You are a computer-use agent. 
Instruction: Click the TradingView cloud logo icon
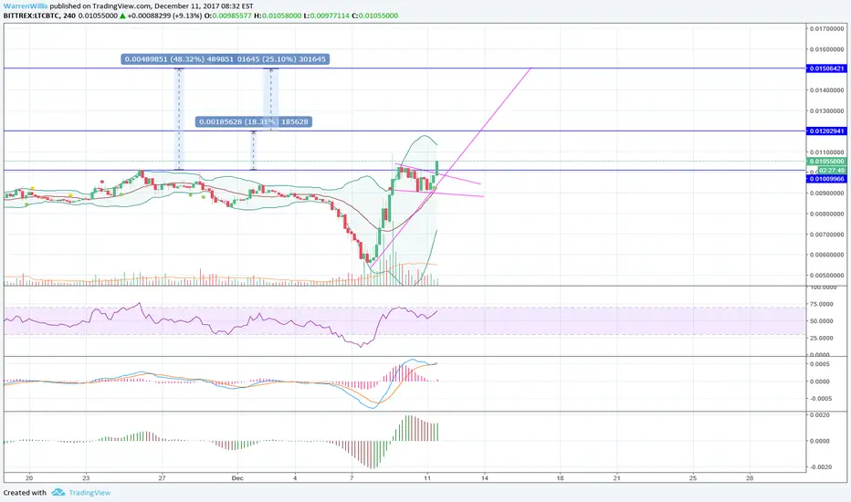coord(58,493)
